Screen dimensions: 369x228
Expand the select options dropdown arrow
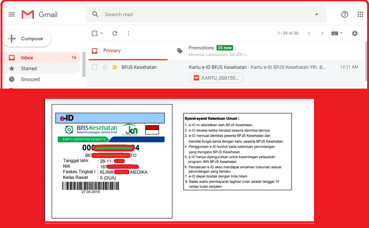101,33
